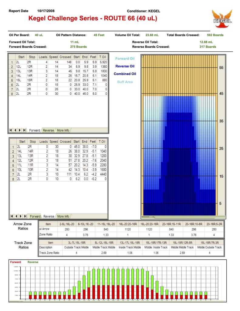
Task: Click the Oil Per Board value '40 uL'
Action: (x=39, y=35)
